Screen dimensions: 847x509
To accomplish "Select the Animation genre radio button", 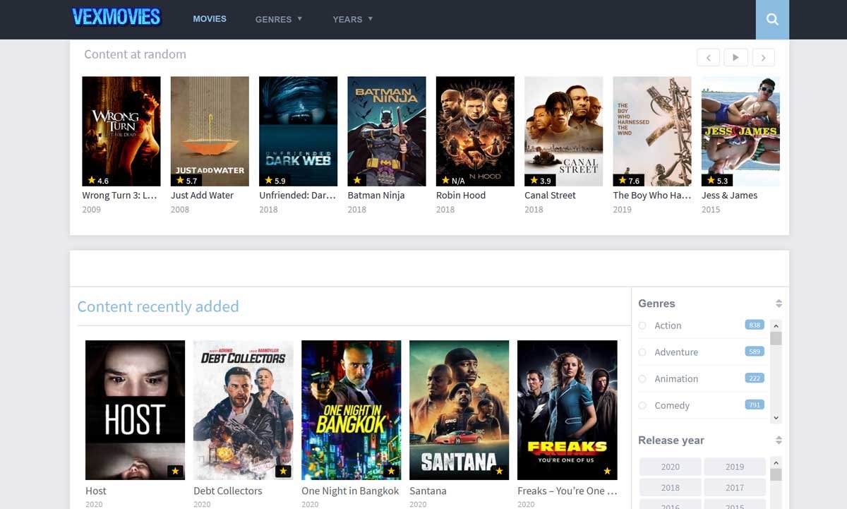I will pyautogui.click(x=642, y=379).
